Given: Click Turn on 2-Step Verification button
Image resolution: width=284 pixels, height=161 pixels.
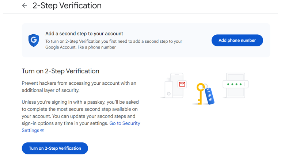Looking at the screenshot, I should [55, 148].
